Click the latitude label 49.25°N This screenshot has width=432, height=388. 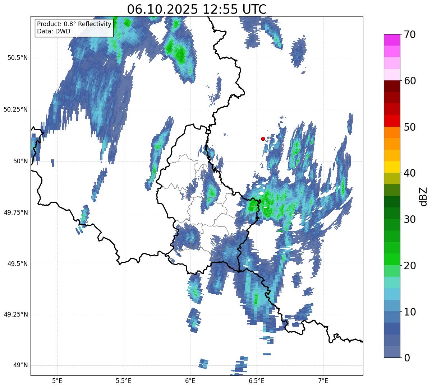tap(15, 314)
